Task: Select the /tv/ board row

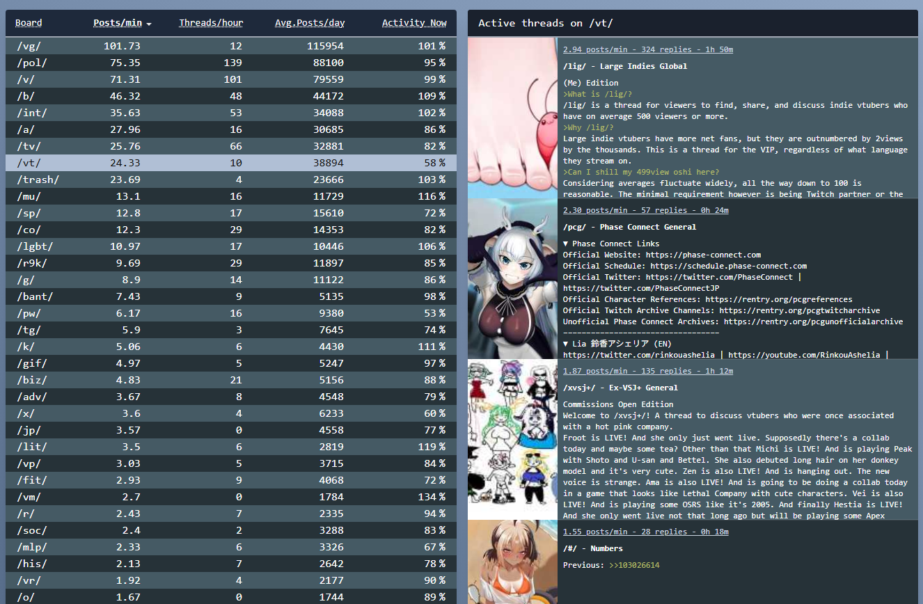Action: (231, 146)
